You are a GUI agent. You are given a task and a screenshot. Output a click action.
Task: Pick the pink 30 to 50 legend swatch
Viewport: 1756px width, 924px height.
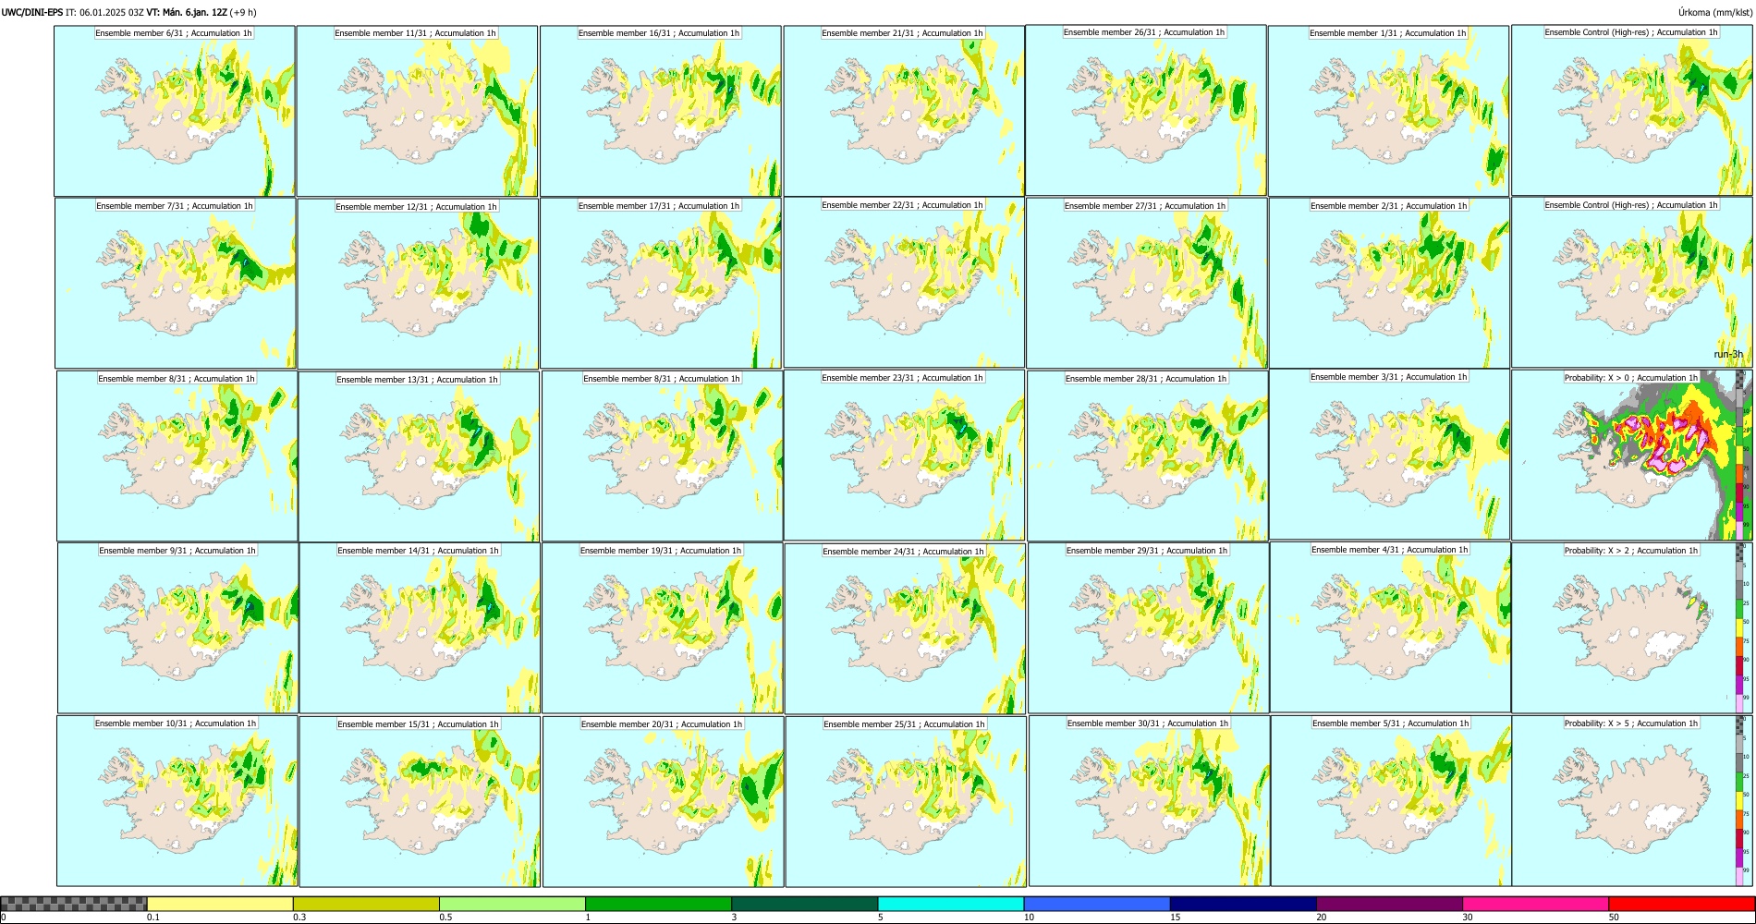[x=1535, y=904]
